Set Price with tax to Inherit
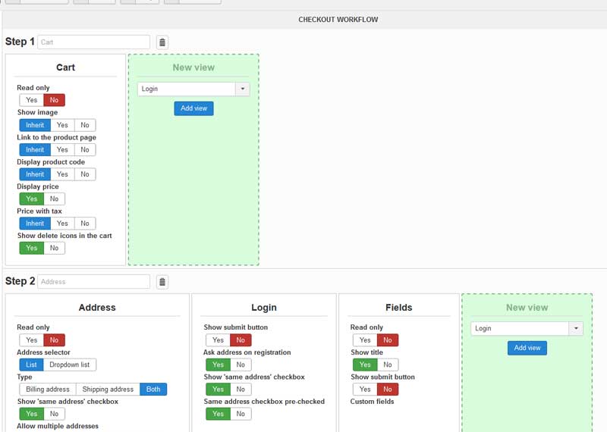This screenshot has height=432, width=607. point(35,223)
